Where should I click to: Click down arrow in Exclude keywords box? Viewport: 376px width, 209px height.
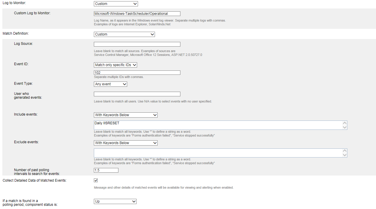345,155
